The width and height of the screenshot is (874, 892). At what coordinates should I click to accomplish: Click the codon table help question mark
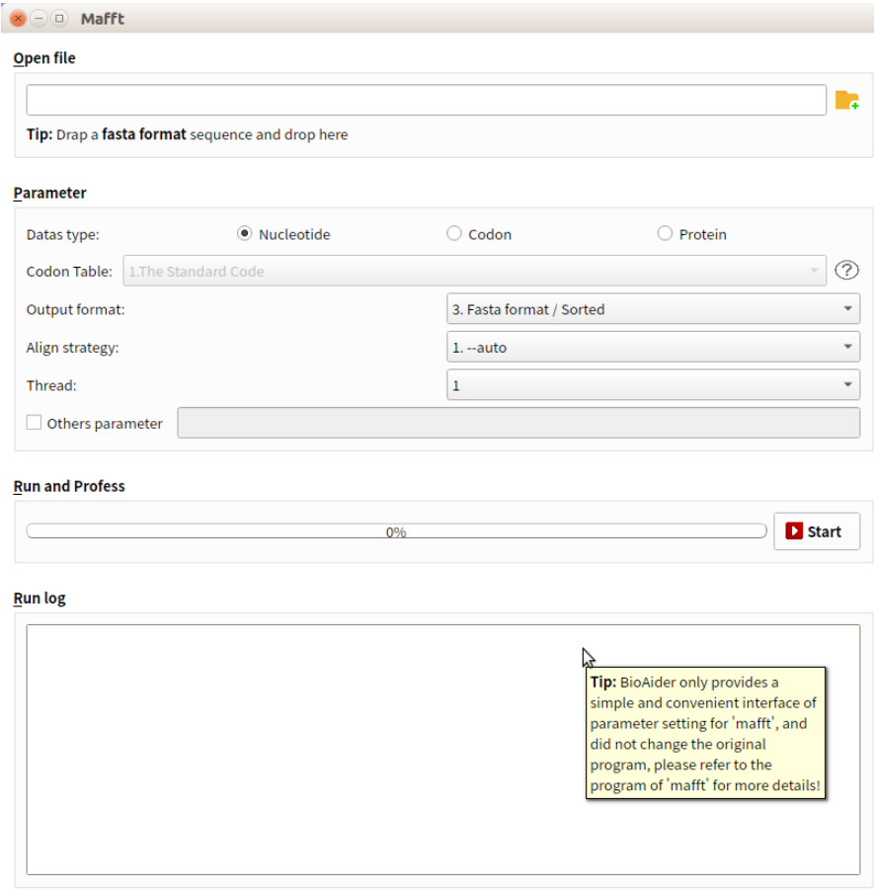[846, 271]
